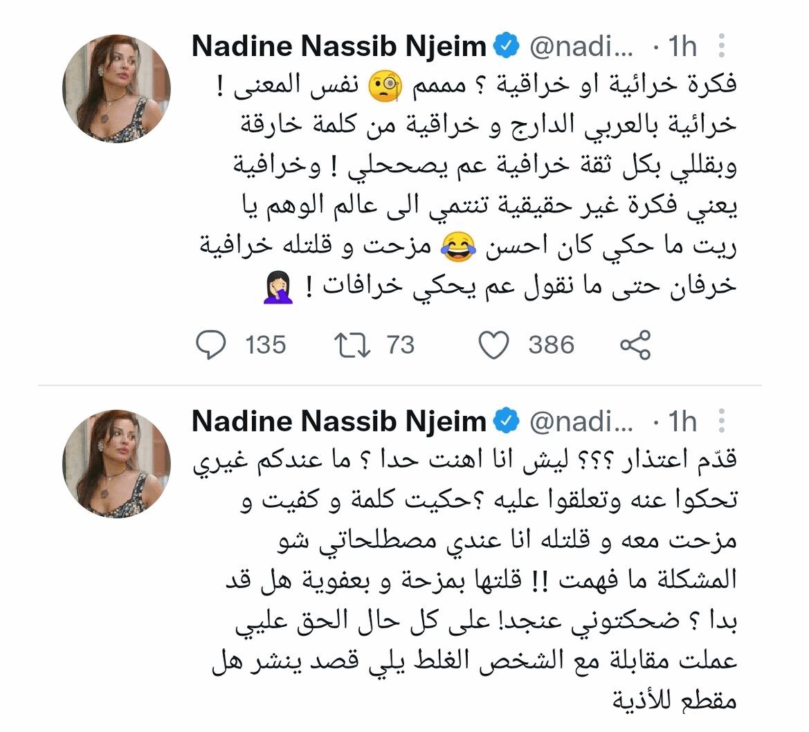809x732 pixels.
Task: Open the first tweet's 1h timestamp
Action: coord(682,46)
